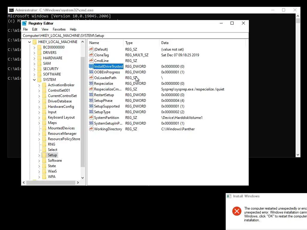307x230 pixels.
Task: Select the RNG key
Action: [52, 144]
